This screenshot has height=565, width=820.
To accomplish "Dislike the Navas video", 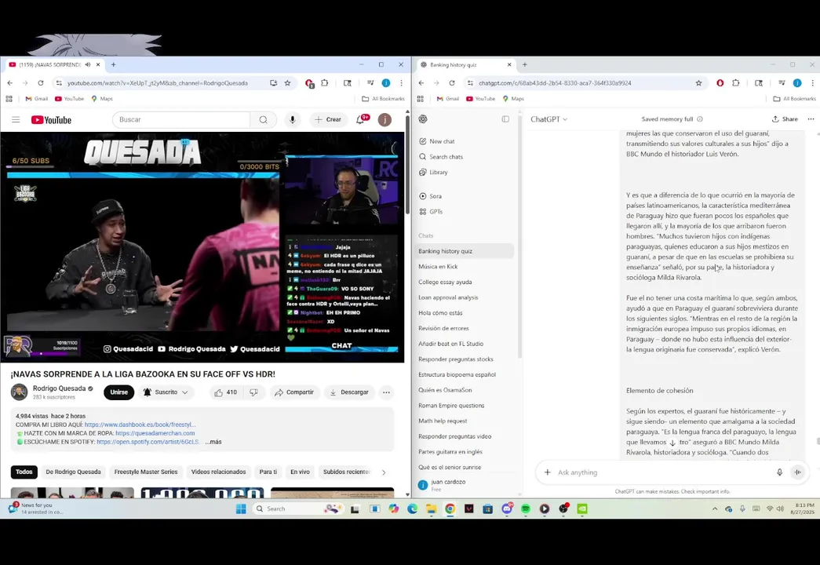I will point(253,392).
